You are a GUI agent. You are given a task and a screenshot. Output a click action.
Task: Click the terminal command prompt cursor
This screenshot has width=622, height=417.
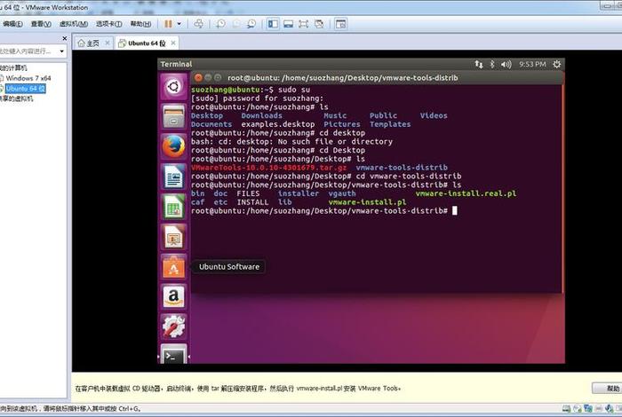[x=455, y=210]
